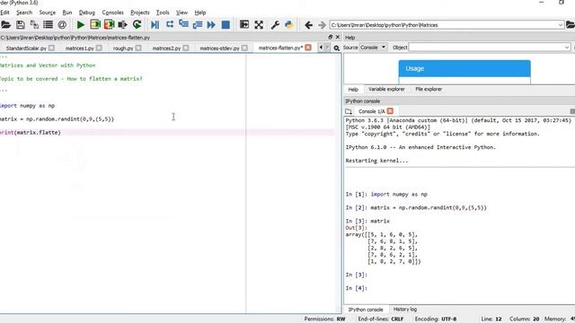Close the matrices-stdev.py tab

coord(244,48)
